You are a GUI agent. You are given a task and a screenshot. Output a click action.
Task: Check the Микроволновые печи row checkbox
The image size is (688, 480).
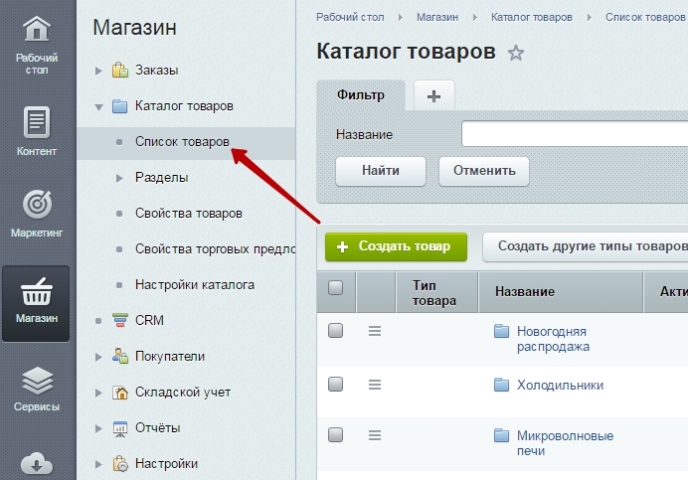(336, 435)
